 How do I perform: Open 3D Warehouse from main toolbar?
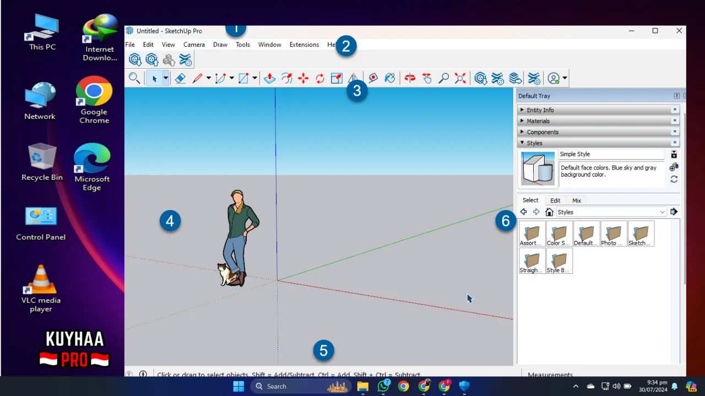pos(480,79)
